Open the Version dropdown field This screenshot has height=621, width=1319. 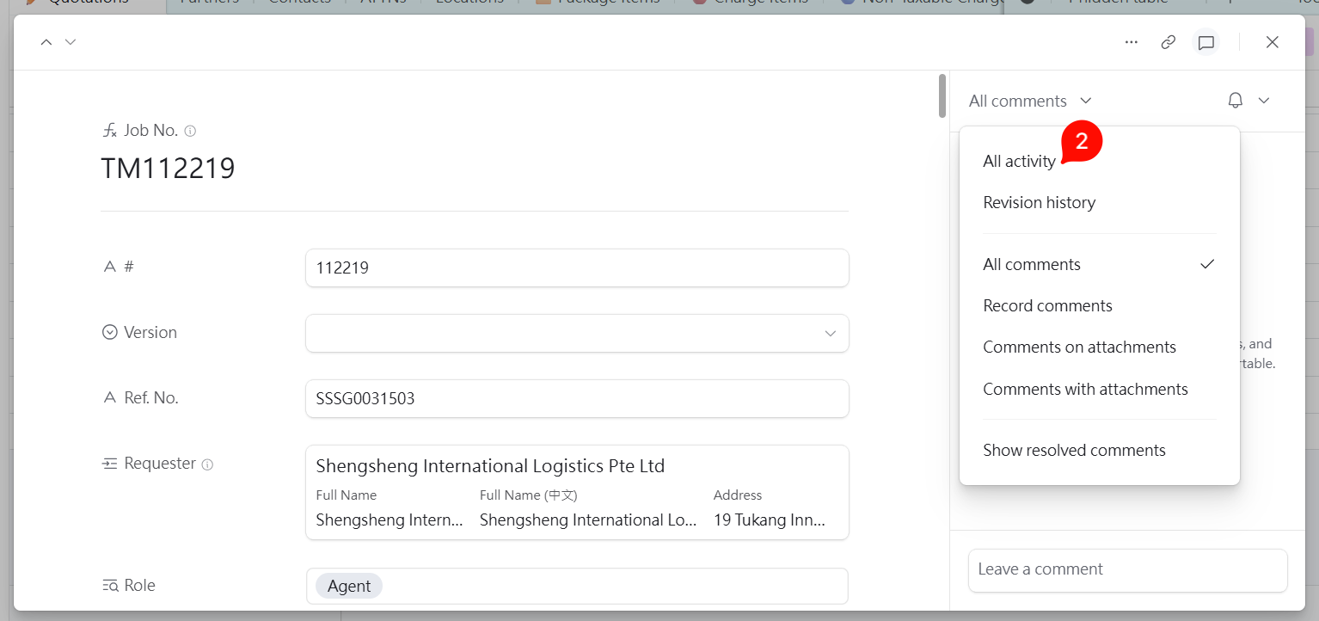(x=576, y=333)
